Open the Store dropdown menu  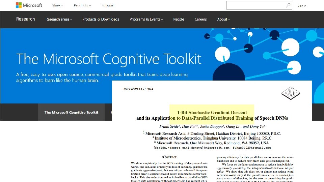57,5
